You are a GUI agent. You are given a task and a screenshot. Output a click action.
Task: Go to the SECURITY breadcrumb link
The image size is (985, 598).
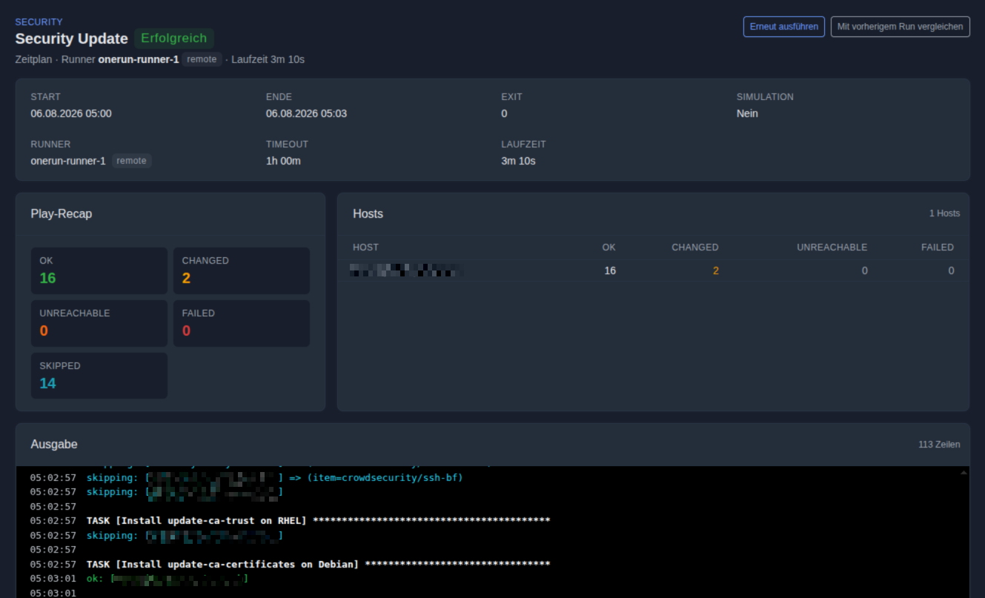[x=39, y=22]
